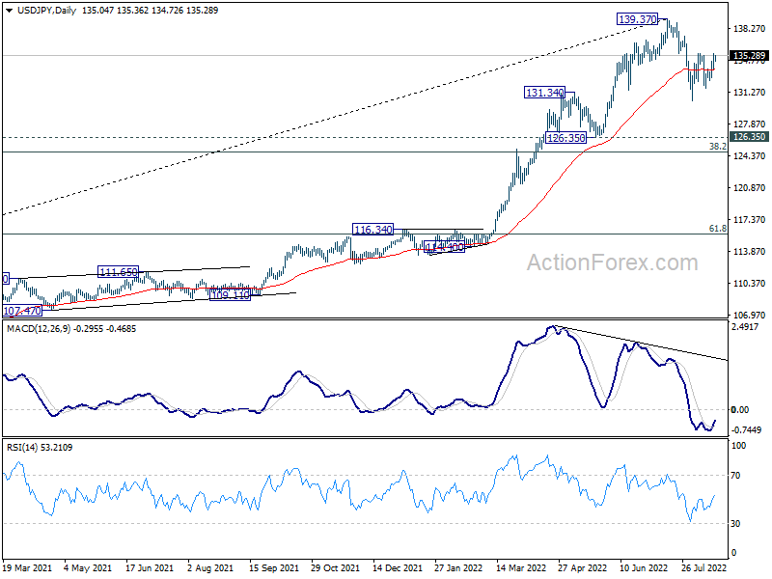This screenshot has width=772, height=579.
Task: Click the 19 Mar 2021 date marker
Action: point(27,569)
